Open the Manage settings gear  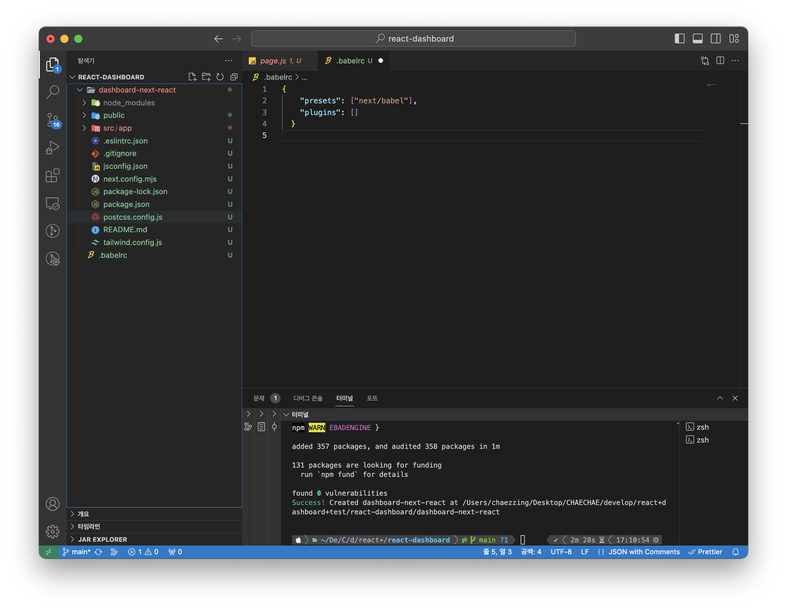pyautogui.click(x=53, y=531)
